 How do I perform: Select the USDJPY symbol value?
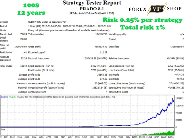(x=48, y=22)
